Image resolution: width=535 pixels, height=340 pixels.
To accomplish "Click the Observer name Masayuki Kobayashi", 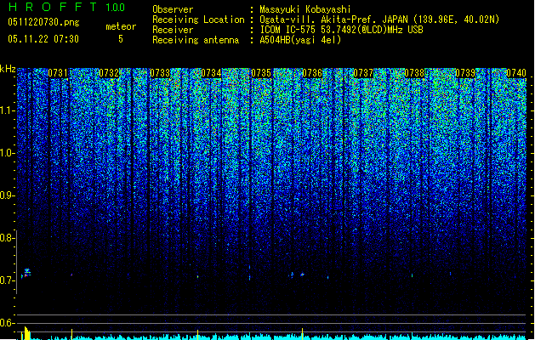I will (x=305, y=9).
